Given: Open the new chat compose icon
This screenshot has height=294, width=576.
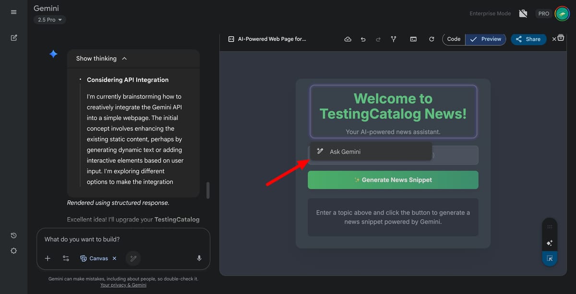Looking at the screenshot, I should [x=13, y=37].
